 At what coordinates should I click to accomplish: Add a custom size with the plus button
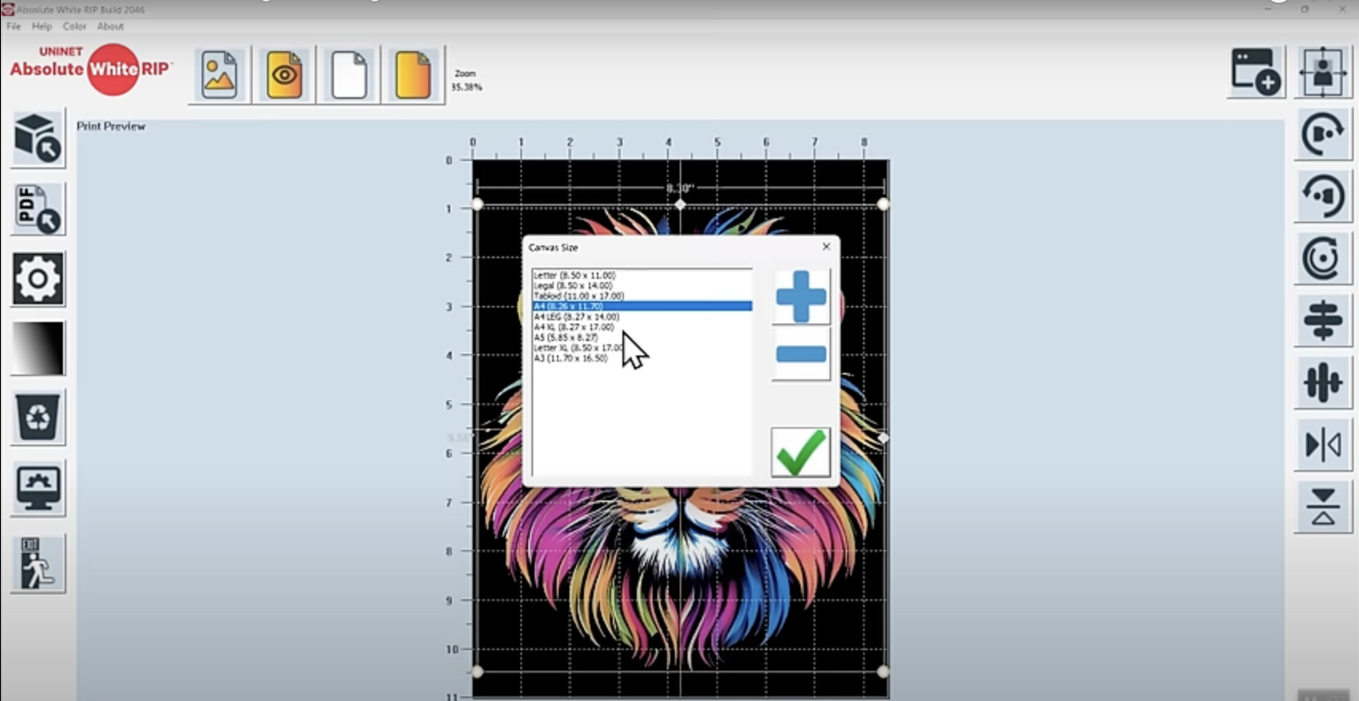[x=799, y=297]
